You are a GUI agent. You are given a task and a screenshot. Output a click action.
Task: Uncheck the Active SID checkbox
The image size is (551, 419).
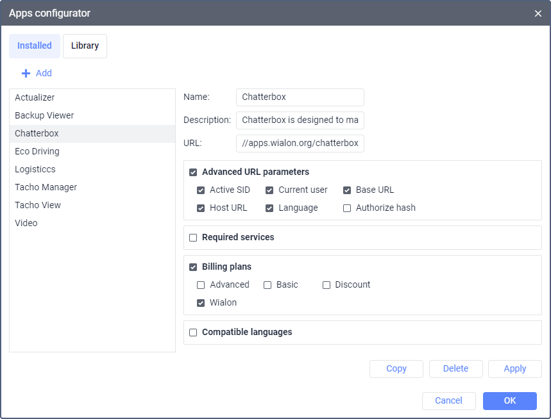[201, 190]
